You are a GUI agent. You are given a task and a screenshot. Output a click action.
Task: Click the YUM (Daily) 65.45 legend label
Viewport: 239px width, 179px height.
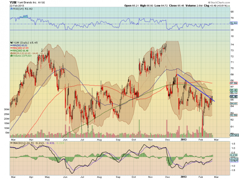[x=25, y=43]
